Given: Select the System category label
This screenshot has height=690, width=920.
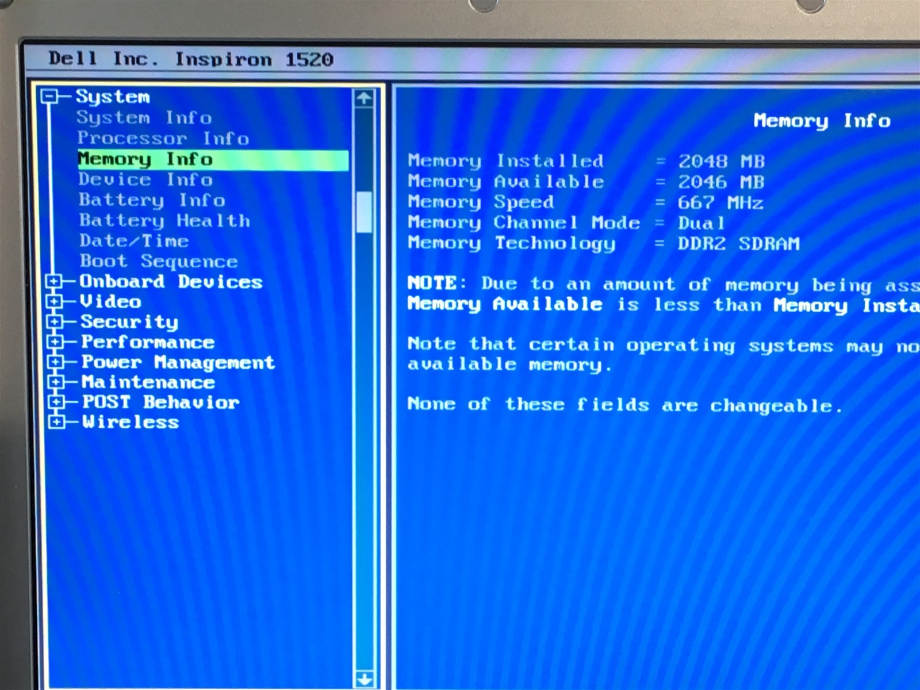Looking at the screenshot, I should point(113,97).
